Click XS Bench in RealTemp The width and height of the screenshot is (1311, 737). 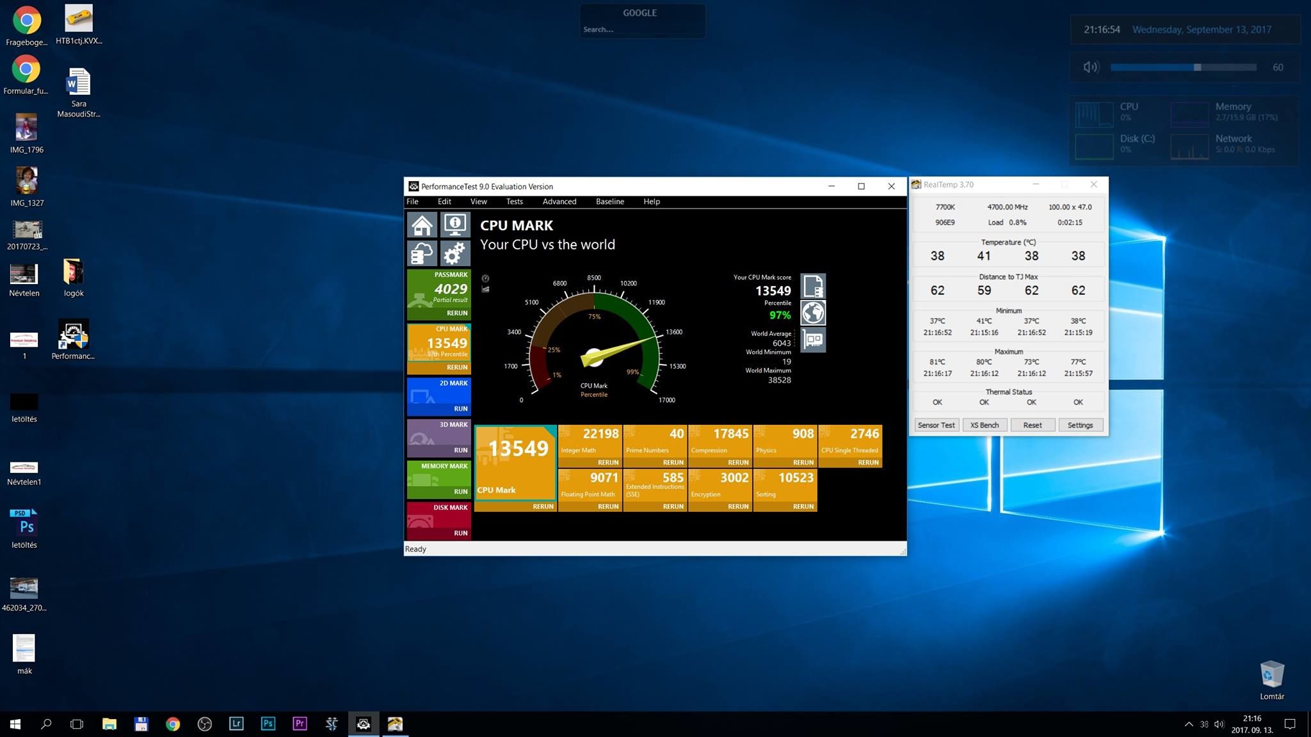(984, 425)
